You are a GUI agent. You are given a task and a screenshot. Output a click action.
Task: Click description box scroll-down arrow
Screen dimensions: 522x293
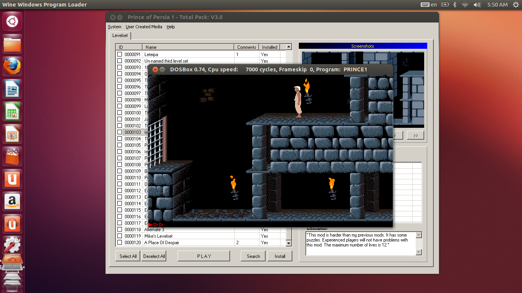tap(419, 252)
